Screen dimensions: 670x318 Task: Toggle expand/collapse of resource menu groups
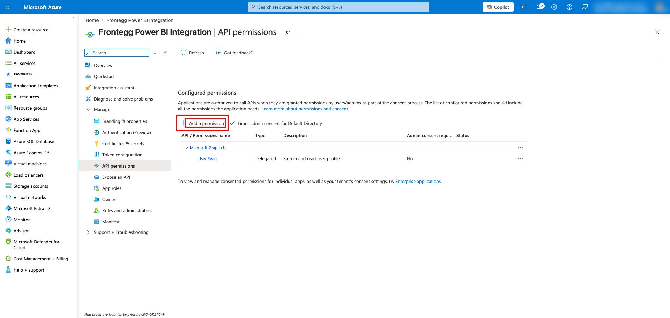coord(155,53)
